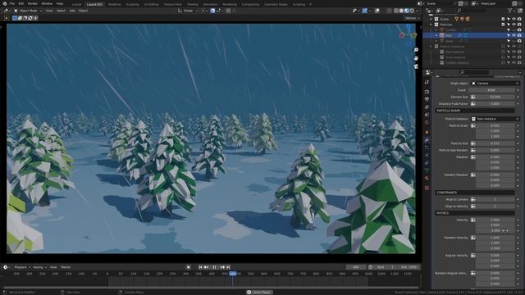Toggle exclude checkbox for Particle Instances collection

pyautogui.click(x=503, y=47)
